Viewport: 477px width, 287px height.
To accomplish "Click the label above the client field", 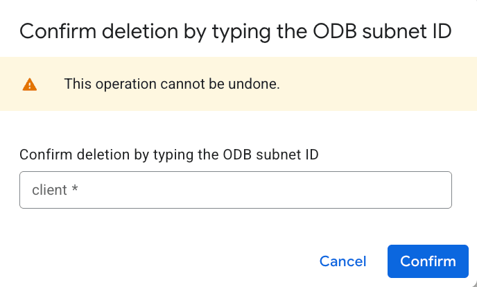I will tap(169, 155).
